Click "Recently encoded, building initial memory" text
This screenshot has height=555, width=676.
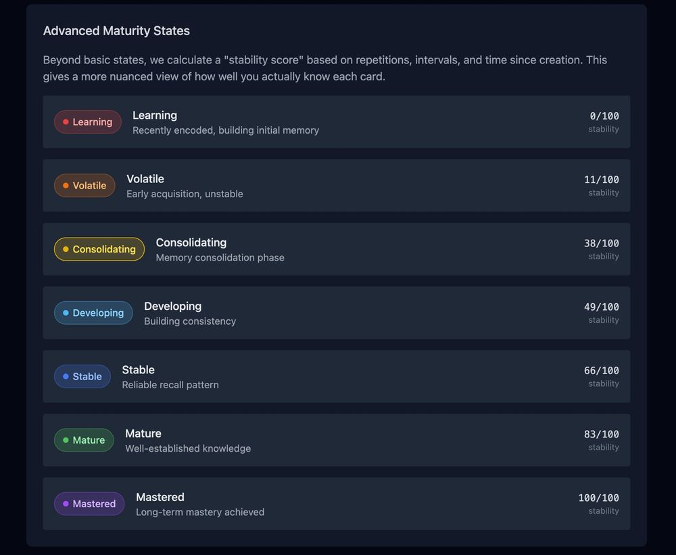tap(226, 130)
